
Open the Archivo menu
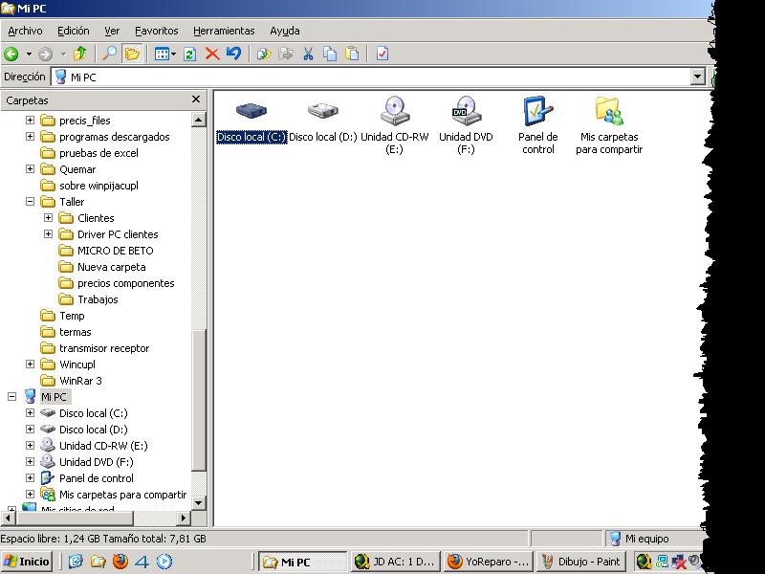pyautogui.click(x=26, y=31)
